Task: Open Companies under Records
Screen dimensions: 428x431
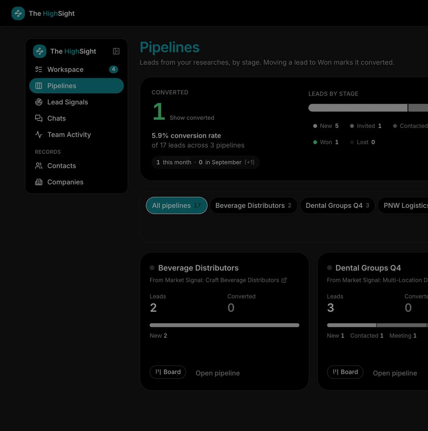Action: (x=76, y=182)
